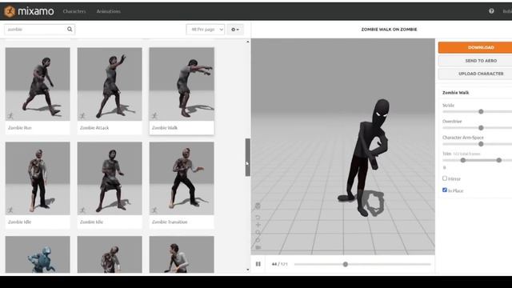
Task: Adjust the Stride slider handle
Action: click(x=481, y=112)
